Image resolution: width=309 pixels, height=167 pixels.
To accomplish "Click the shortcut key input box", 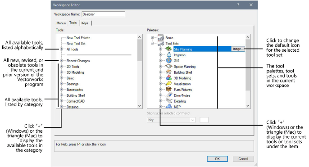I will pyautogui.click(x=204, y=120).
